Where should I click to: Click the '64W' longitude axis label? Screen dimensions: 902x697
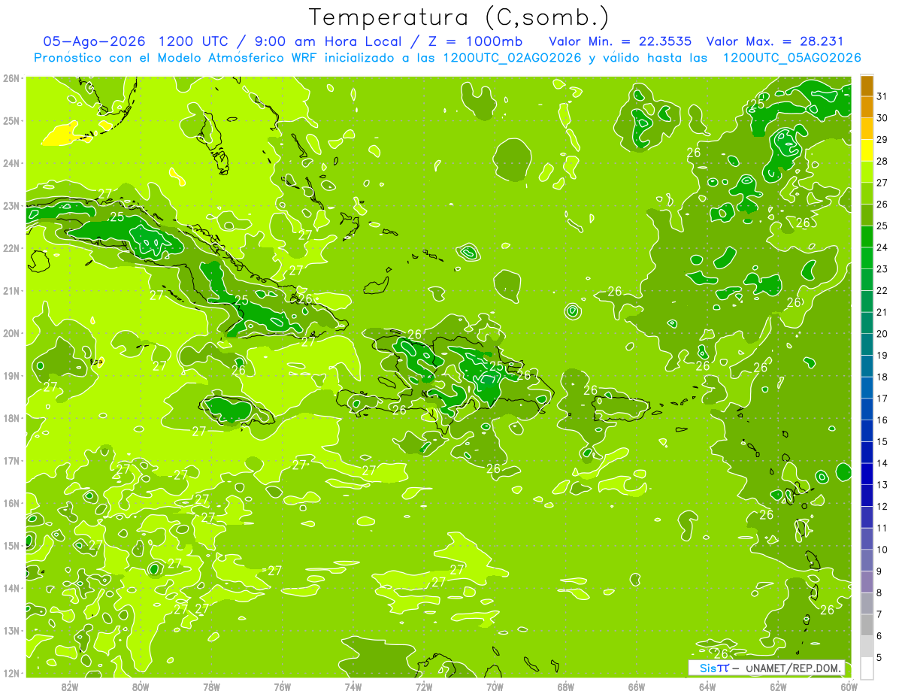(707, 686)
